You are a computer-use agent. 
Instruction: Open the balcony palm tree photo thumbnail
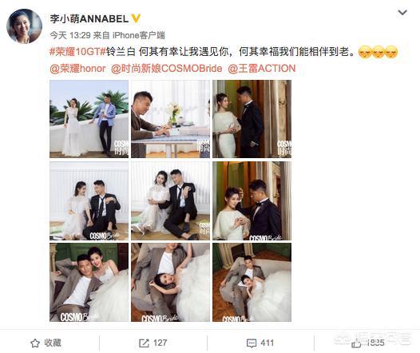pyautogui.click(x=89, y=119)
